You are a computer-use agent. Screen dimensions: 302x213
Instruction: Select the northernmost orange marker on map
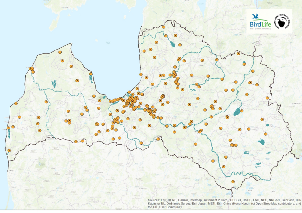tap(163, 27)
